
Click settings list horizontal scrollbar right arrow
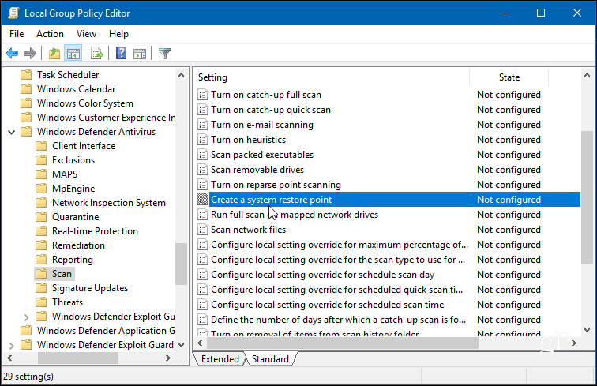pyautogui.click(x=574, y=343)
